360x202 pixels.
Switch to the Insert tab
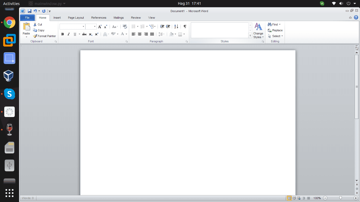tap(57, 18)
